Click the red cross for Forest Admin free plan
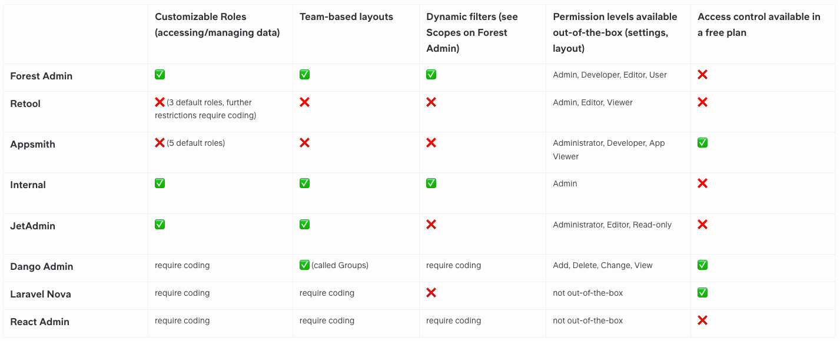 pos(702,75)
